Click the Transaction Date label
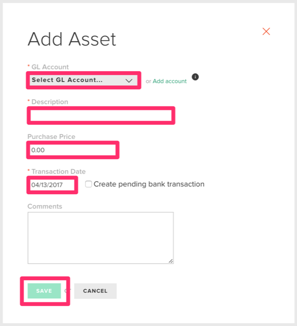The width and height of the screenshot is (297, 326). (x=58, y=172)
